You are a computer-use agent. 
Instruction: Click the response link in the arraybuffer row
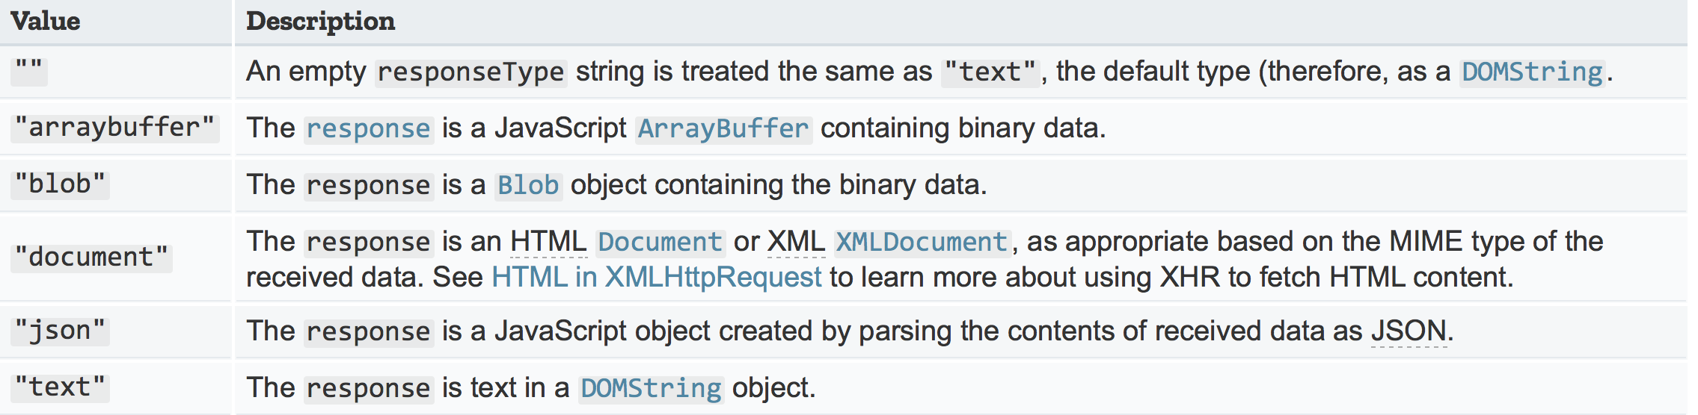click(368, 129)
